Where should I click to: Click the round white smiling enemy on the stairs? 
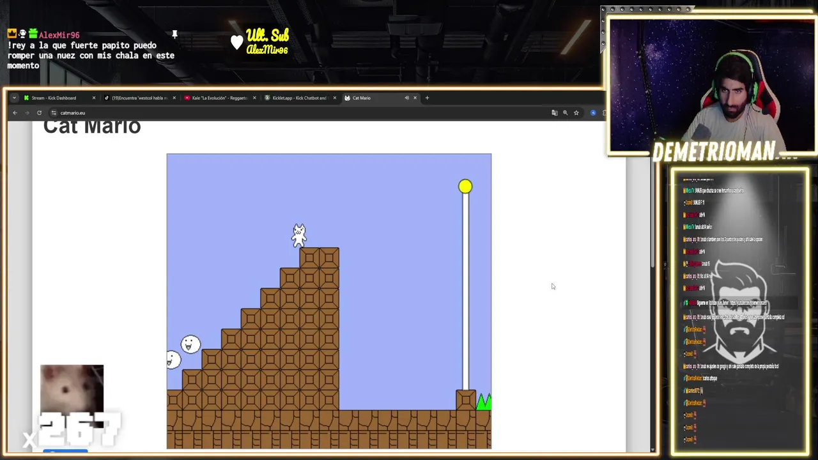(190, 345)
